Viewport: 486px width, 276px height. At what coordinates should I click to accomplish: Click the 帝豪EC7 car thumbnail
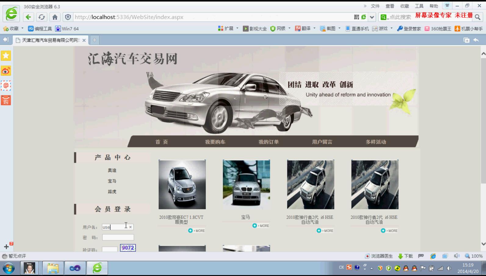[x=182, y=185]
